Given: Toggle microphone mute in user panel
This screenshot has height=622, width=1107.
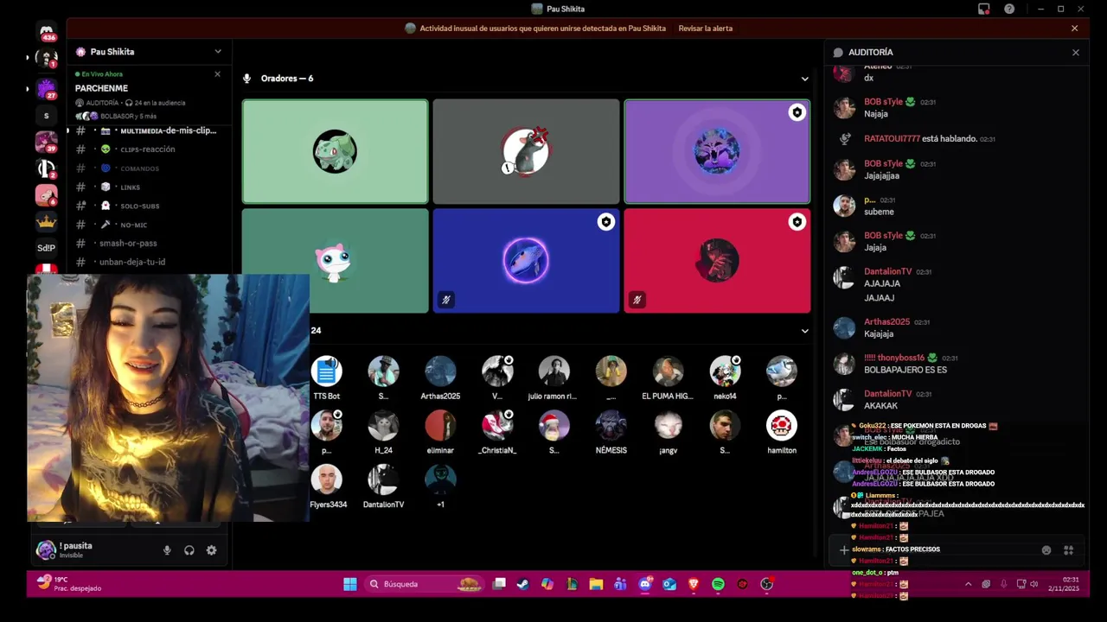Looking at the screenshot, I should click(x=167, y=550).
